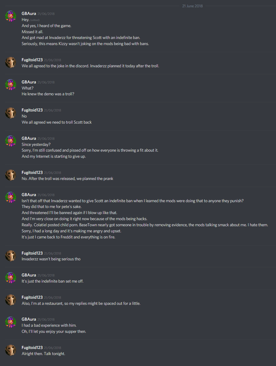Click the "(edited)" label next to "Hey."
The width and height of the screenshot is (276, 366).
tap(35, 20)
